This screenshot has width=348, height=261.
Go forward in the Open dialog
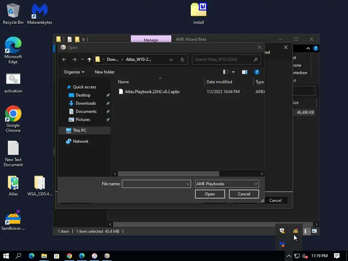pyautogui.click(x=74, y=59)
